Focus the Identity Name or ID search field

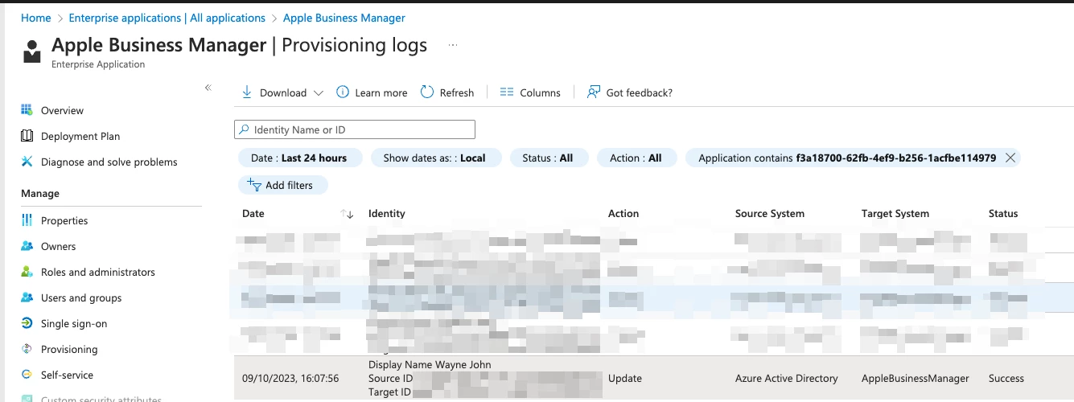tap(355, 129)
